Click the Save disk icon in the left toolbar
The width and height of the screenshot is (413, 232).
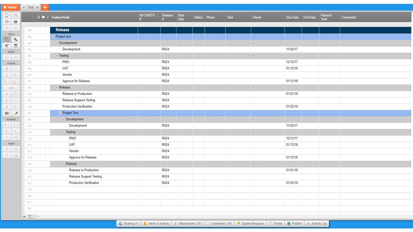coord(15,15)
